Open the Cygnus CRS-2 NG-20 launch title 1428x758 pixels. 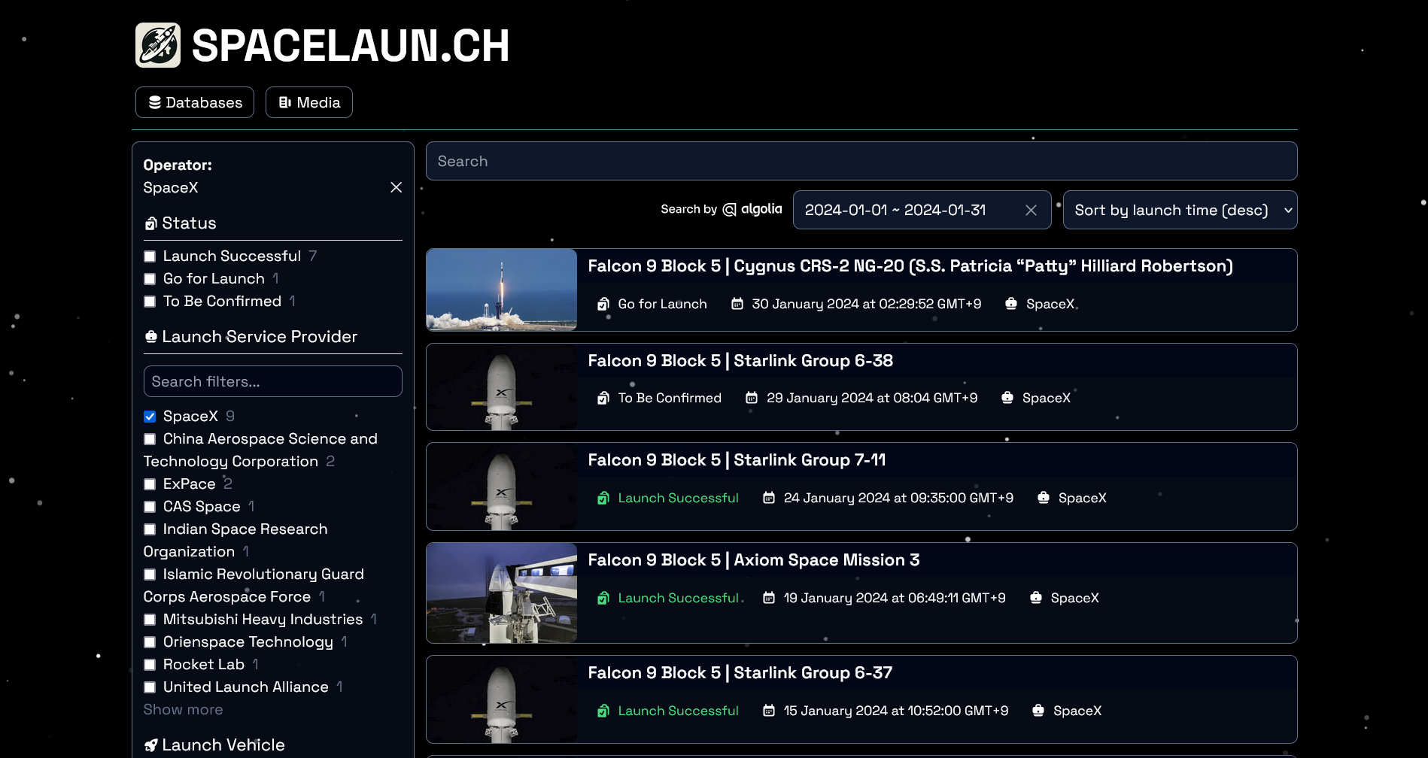coord(910,266)
